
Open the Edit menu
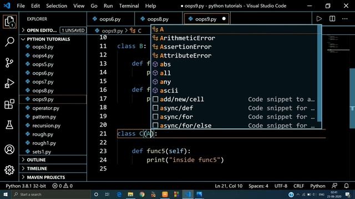(x=35, y=6)
